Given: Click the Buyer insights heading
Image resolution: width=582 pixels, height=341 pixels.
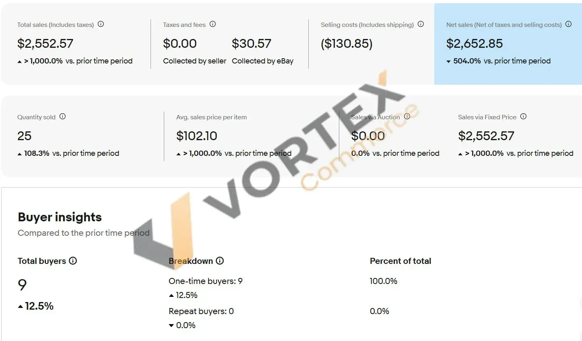Looking at the screenshot, I should click(60, 217).
